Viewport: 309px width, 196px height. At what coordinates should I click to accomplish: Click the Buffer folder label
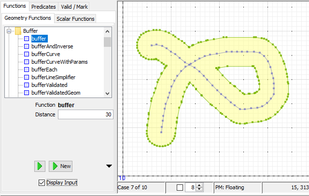[x=30, y=31]
